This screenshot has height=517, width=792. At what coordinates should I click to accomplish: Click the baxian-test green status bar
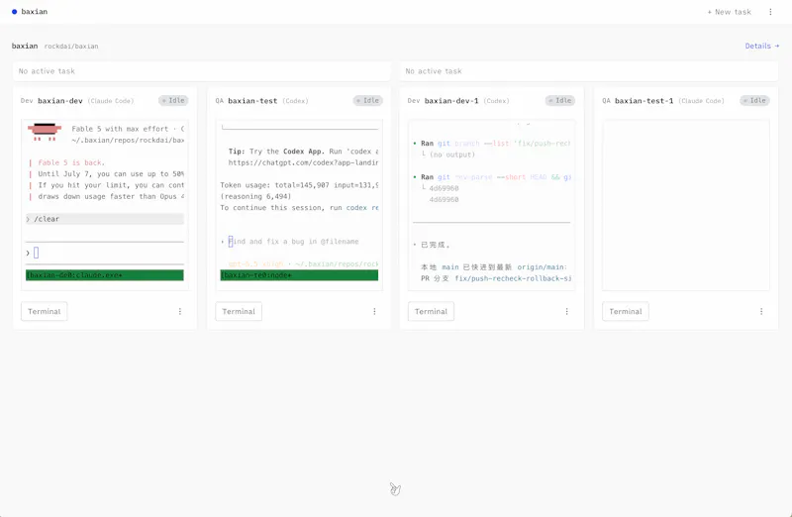tap(299, 275)
